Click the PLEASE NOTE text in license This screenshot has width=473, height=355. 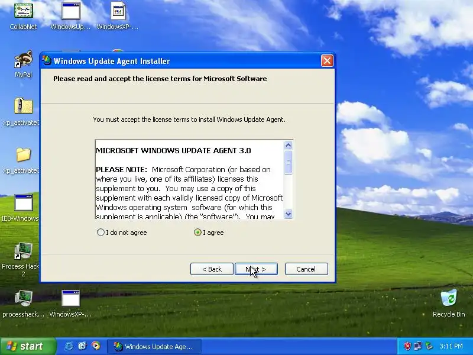[121, 170]
